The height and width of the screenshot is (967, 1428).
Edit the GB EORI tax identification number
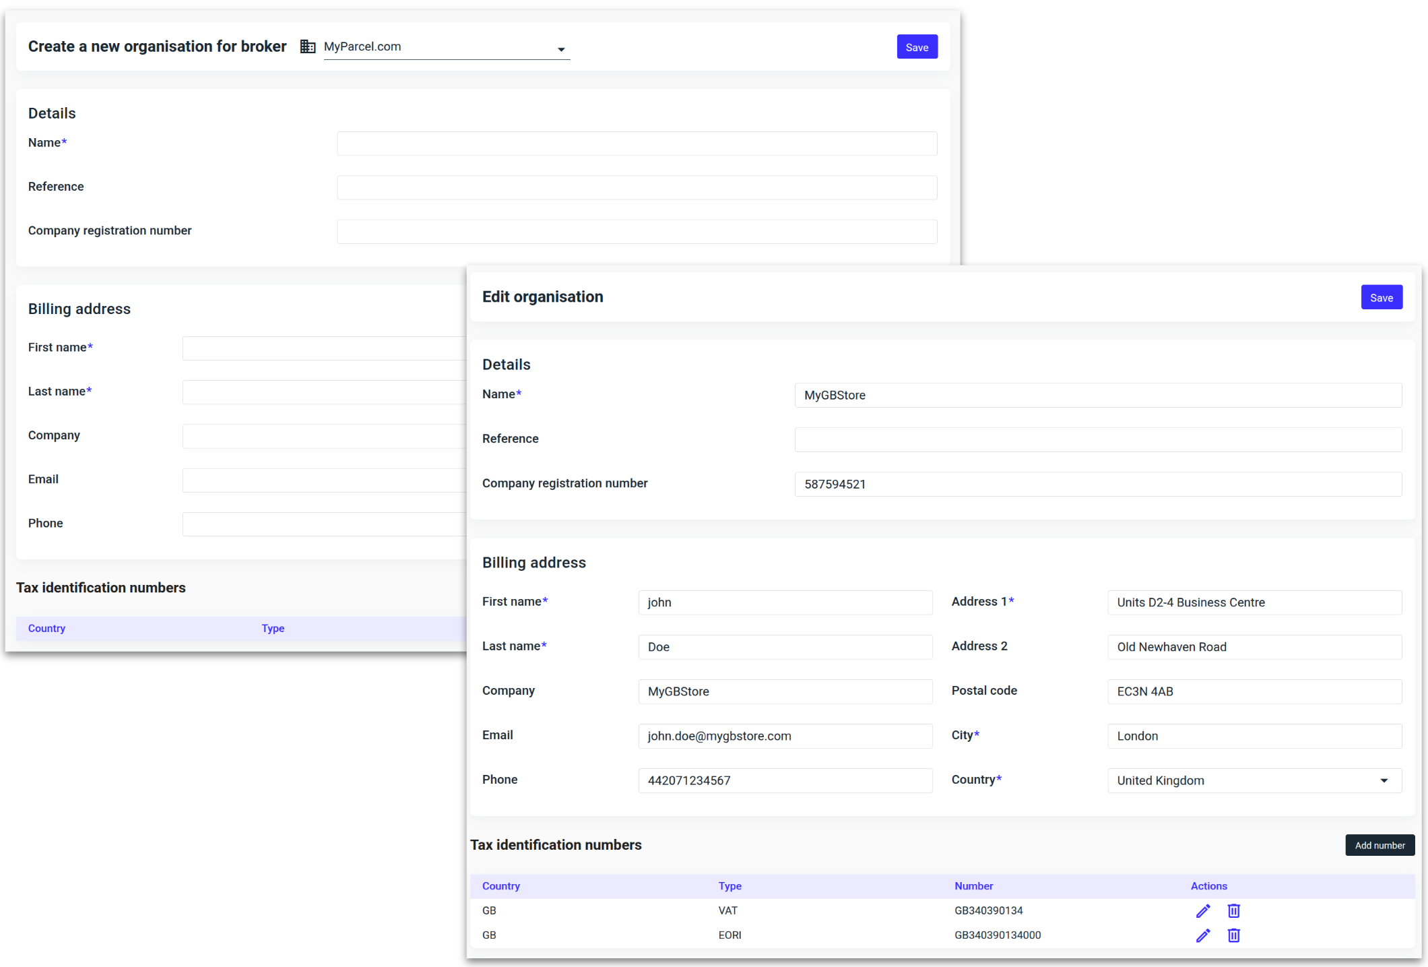(x=1203, y=935)
